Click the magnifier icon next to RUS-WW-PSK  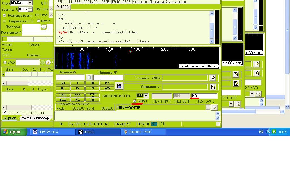pyautogui.click(x=214, y=107)
